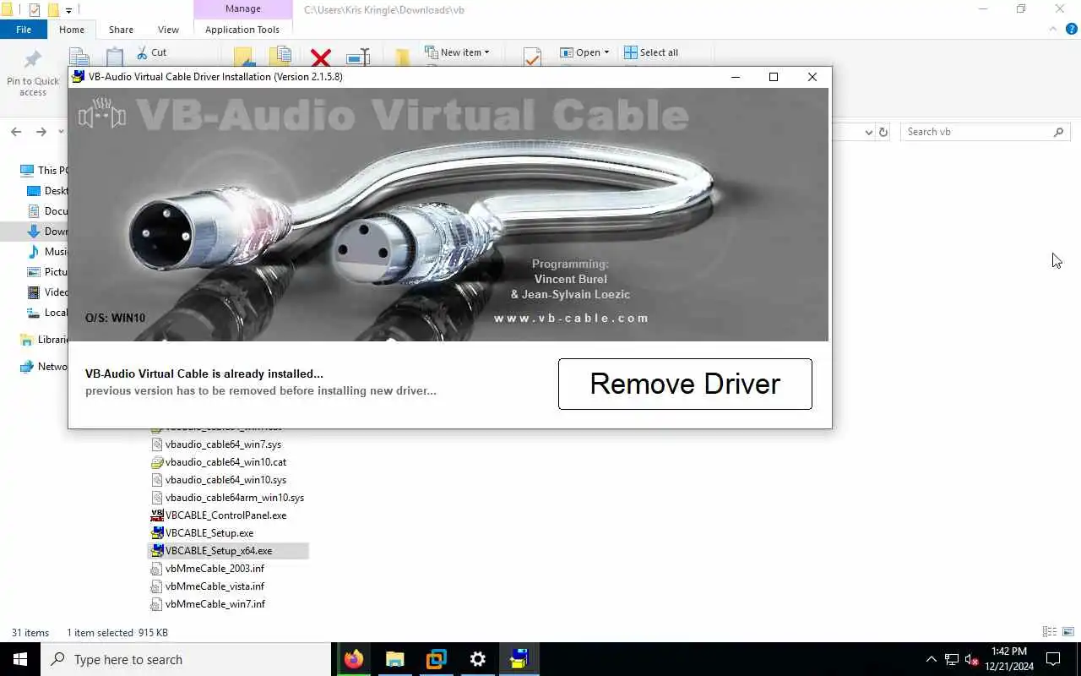Open Firefox from the taskbar
This screenshot has width=1081, height=676.
pyautogui.click(x=354, y=659)
